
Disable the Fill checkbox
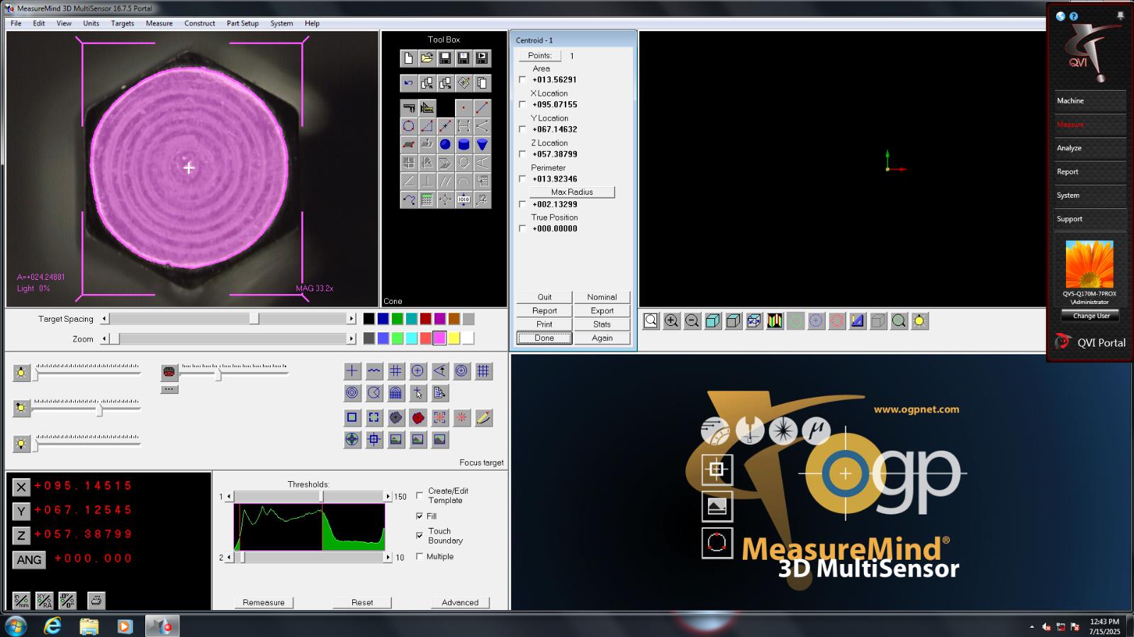point(420,516)
